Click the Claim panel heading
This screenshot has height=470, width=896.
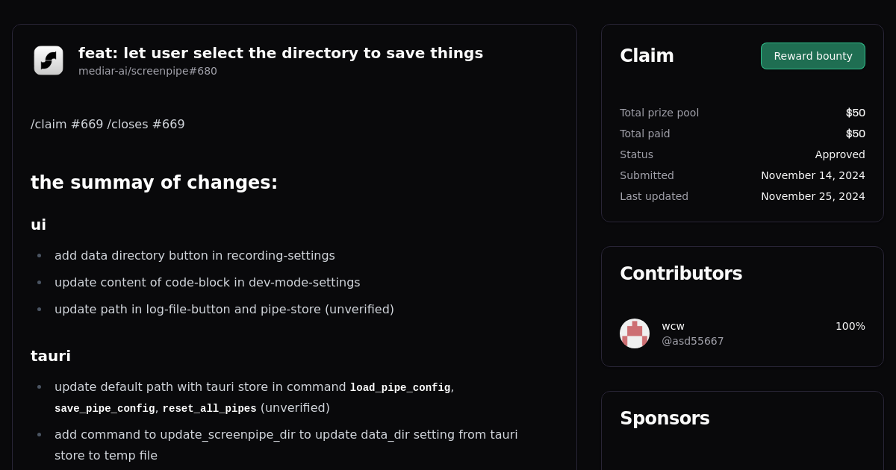point(647,55)
